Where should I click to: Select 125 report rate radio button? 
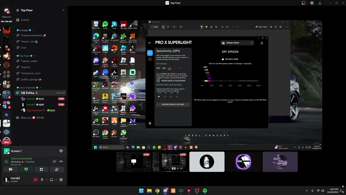coord(177,96)
